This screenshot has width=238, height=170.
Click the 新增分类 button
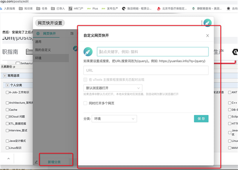click(54, 162)
